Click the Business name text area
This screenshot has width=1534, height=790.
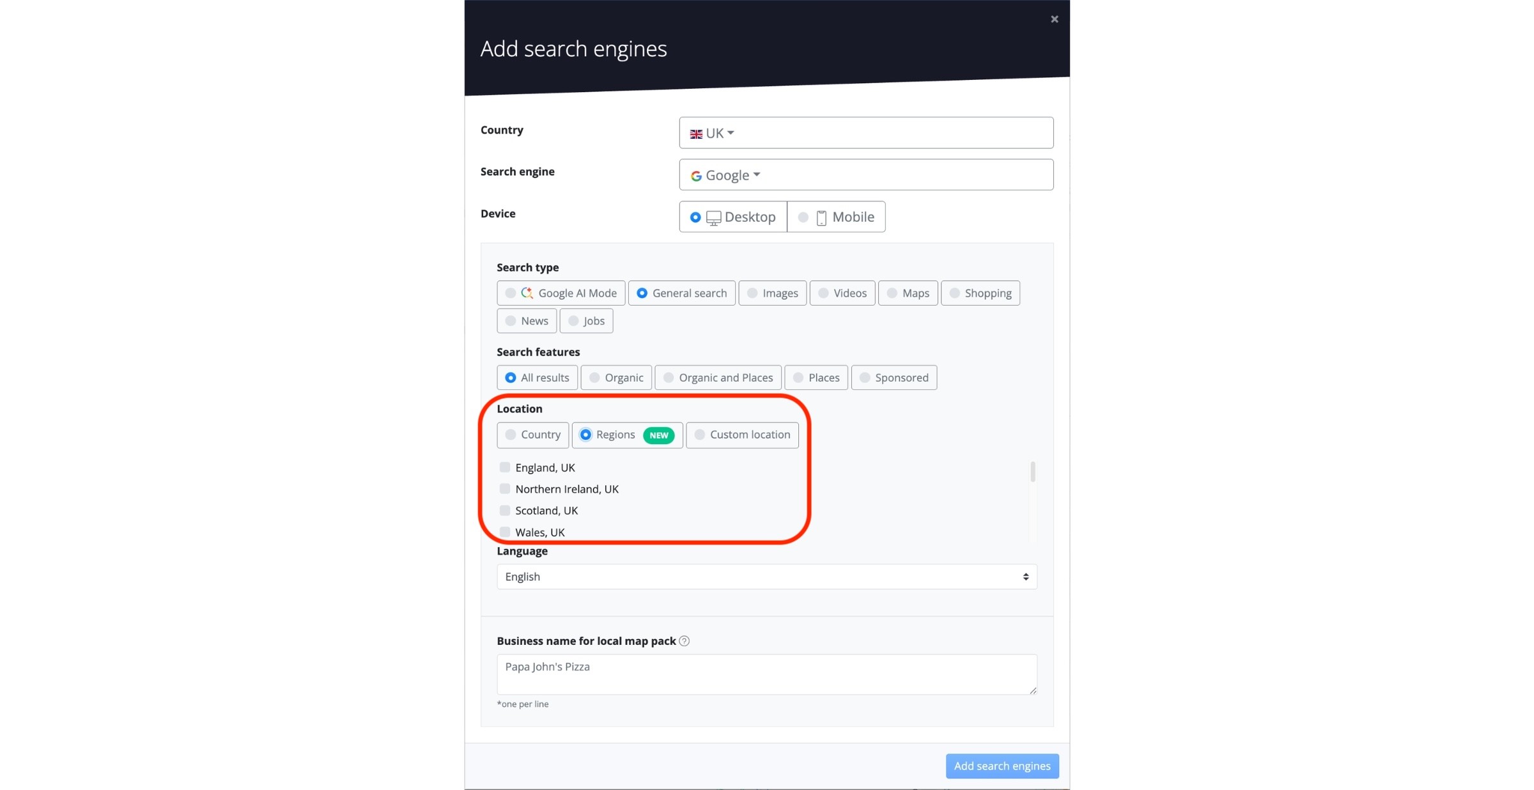tap(767, 674)
